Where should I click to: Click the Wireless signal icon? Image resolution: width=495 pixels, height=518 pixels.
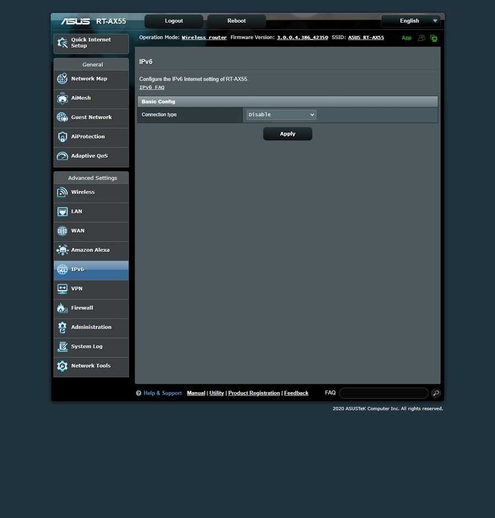[62, 192]
